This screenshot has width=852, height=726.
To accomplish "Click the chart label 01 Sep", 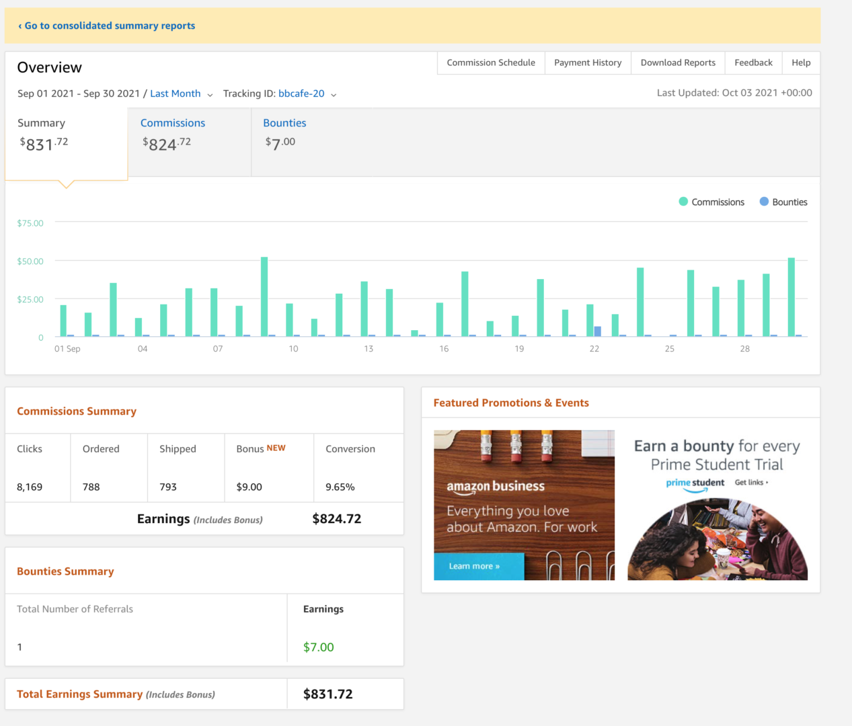I will (x=67, y=349).
